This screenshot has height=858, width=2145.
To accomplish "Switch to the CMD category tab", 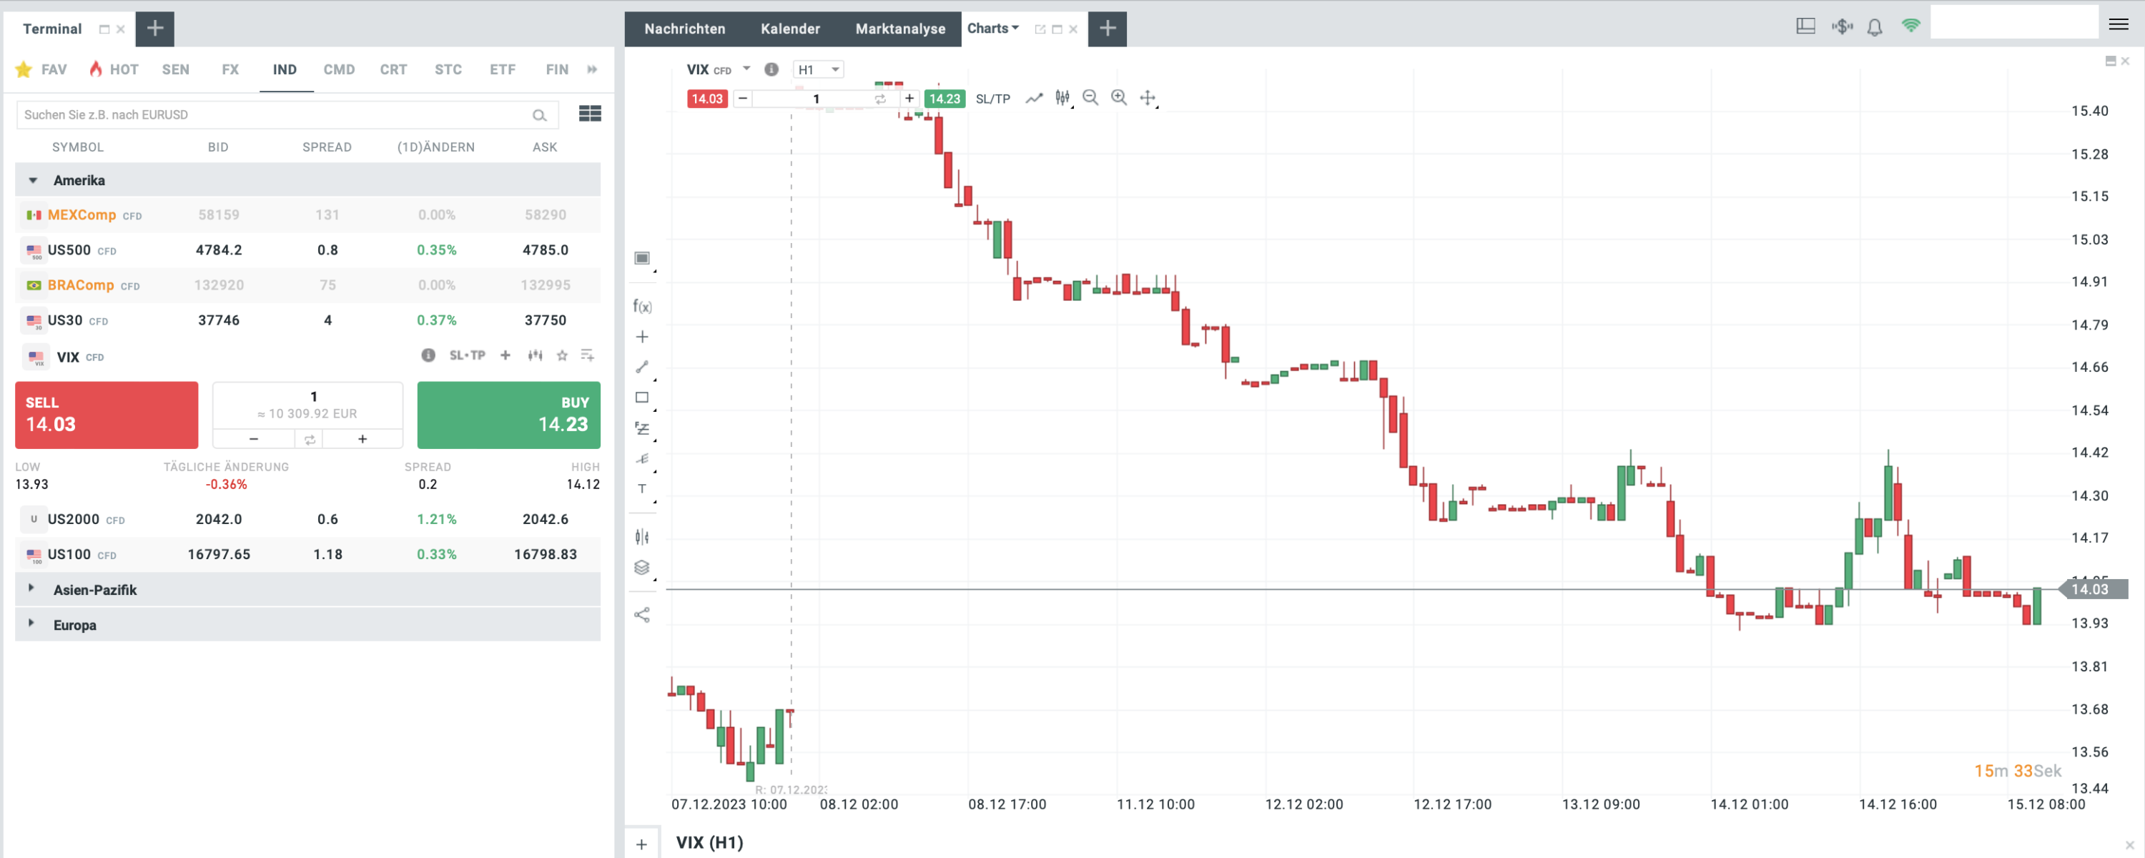I will [339, 69].
